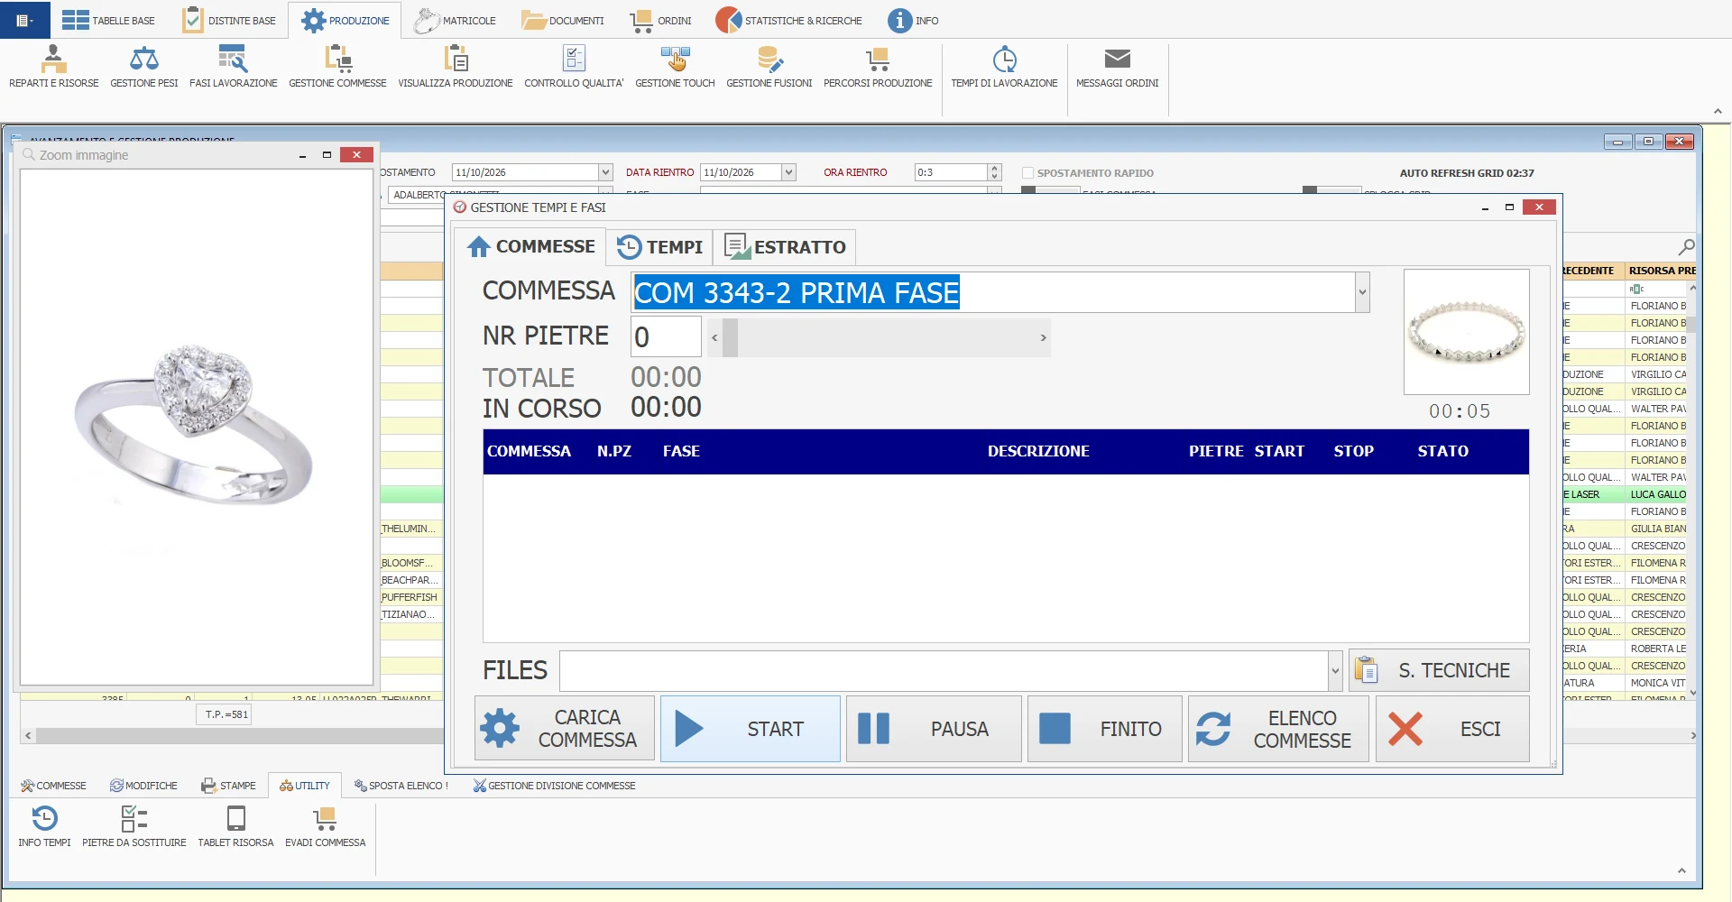The height and width of the screenshot is (902, 1732).
Task: Open S. TECNICHE button
Action: pos(1439,671)
